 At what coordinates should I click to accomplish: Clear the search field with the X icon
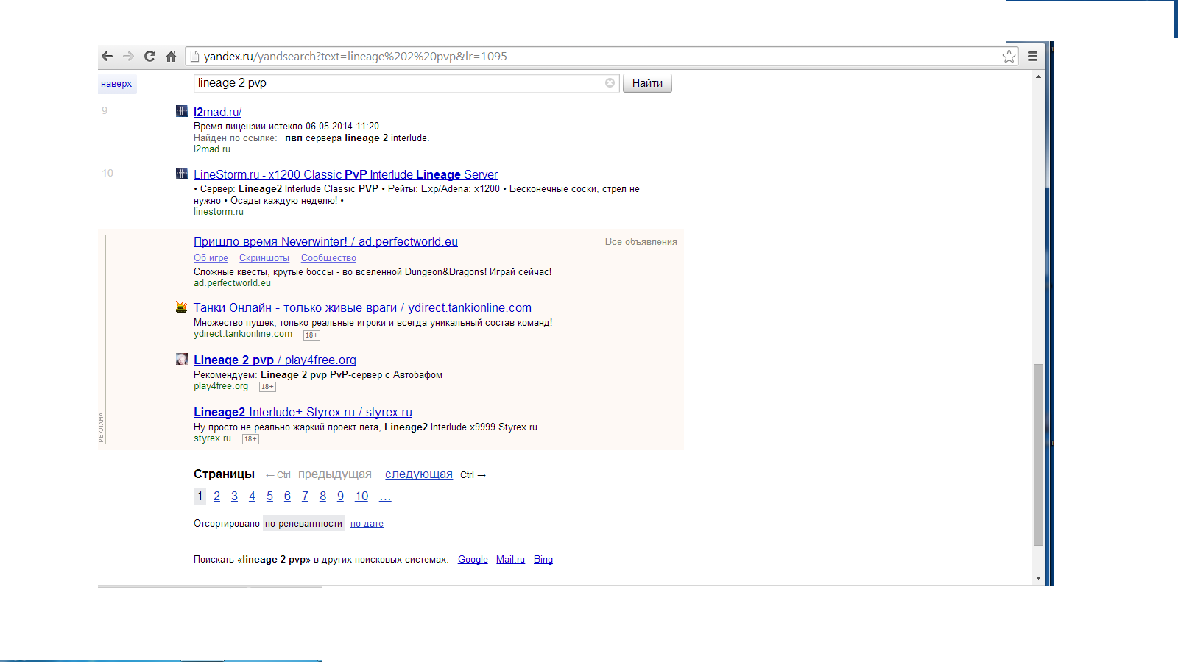pyautogui.click(x=610, y=83)
